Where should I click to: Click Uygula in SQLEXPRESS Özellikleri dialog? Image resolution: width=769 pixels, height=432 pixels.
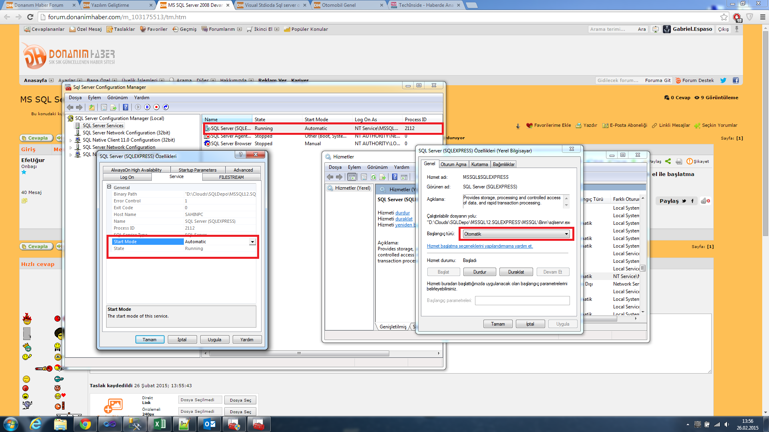coord(214,340)
